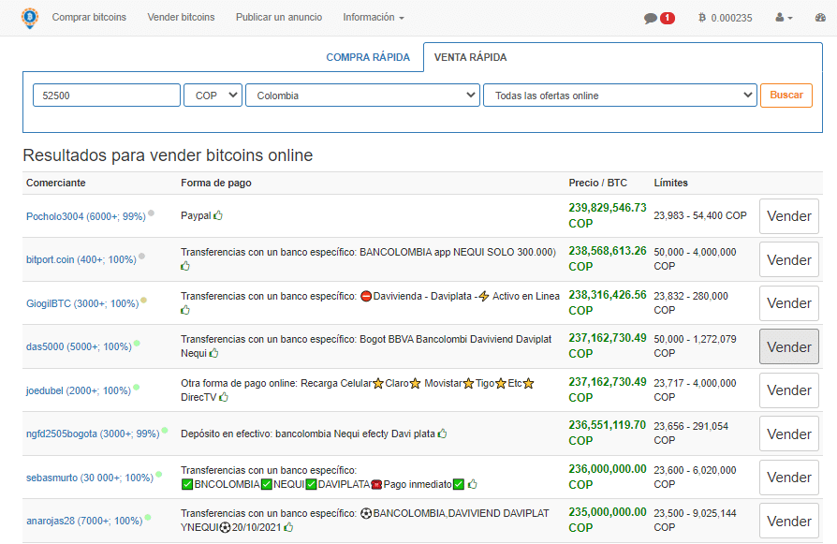Click limits text 23,983 - 54,400 COP
This screenshot has width=837, height=544.
(700, 215)
